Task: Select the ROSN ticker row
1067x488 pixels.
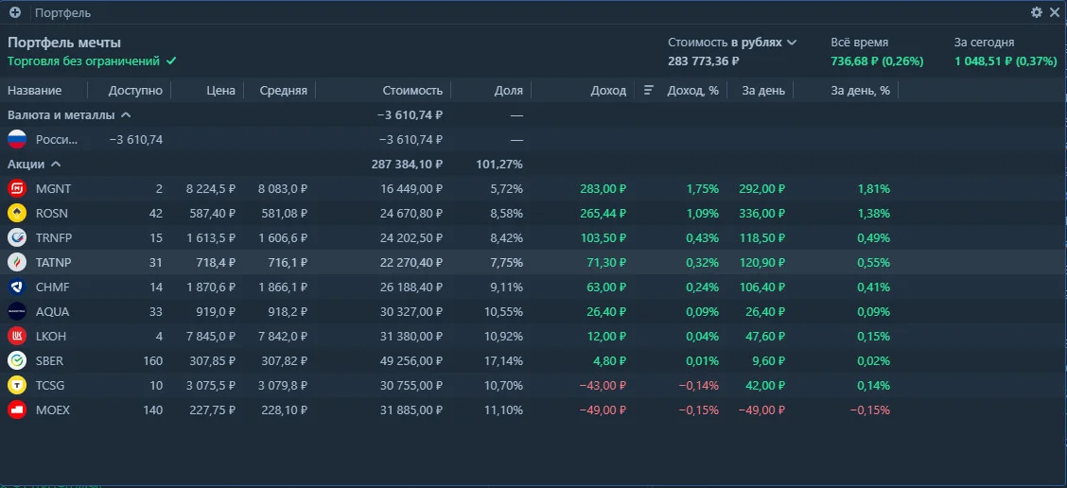Action: tap(533, 213)
